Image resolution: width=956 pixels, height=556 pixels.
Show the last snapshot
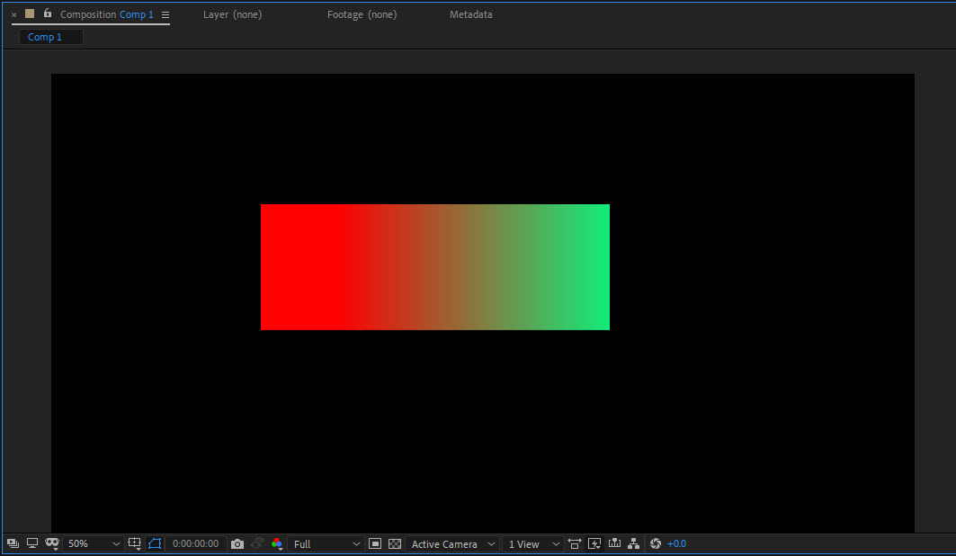pos(256,543)
